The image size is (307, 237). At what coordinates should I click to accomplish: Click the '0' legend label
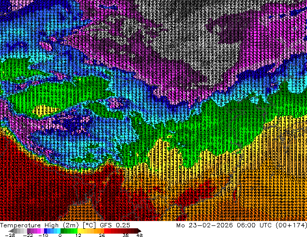tap(60, 235)
